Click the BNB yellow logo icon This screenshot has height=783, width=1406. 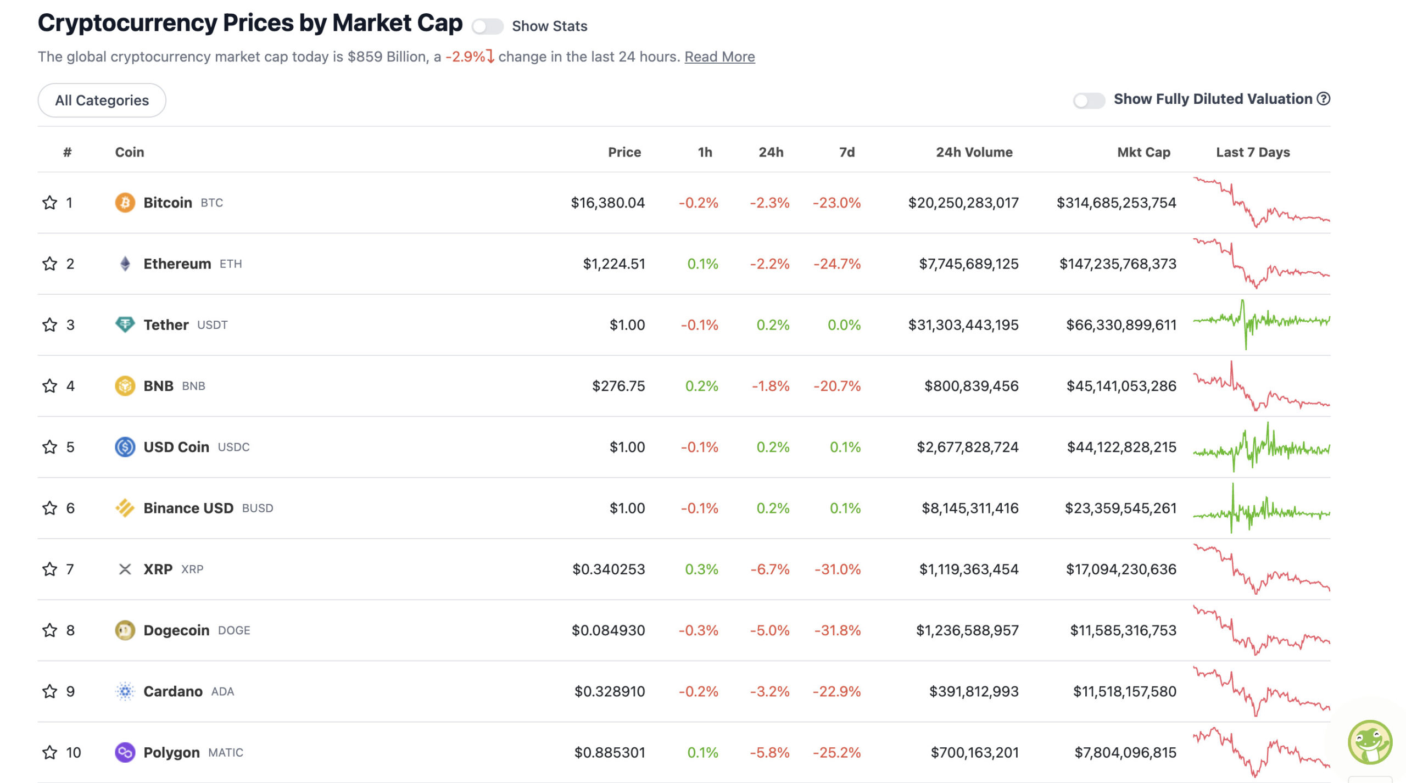[x=125, y=386]
